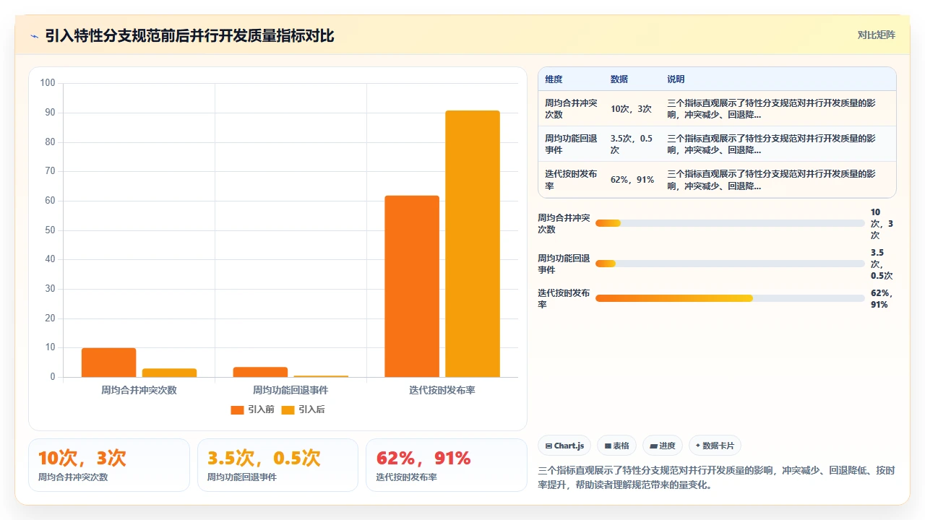The image size is (925, 520).
Task: Click table cell 周均功能回退事件
Action: [571, 144]
